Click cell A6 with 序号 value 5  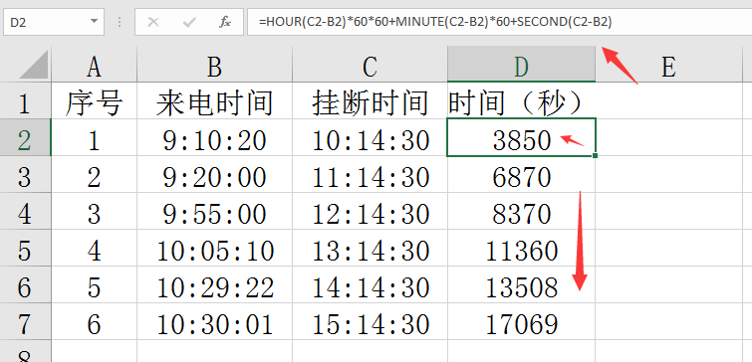pos(94,284)
